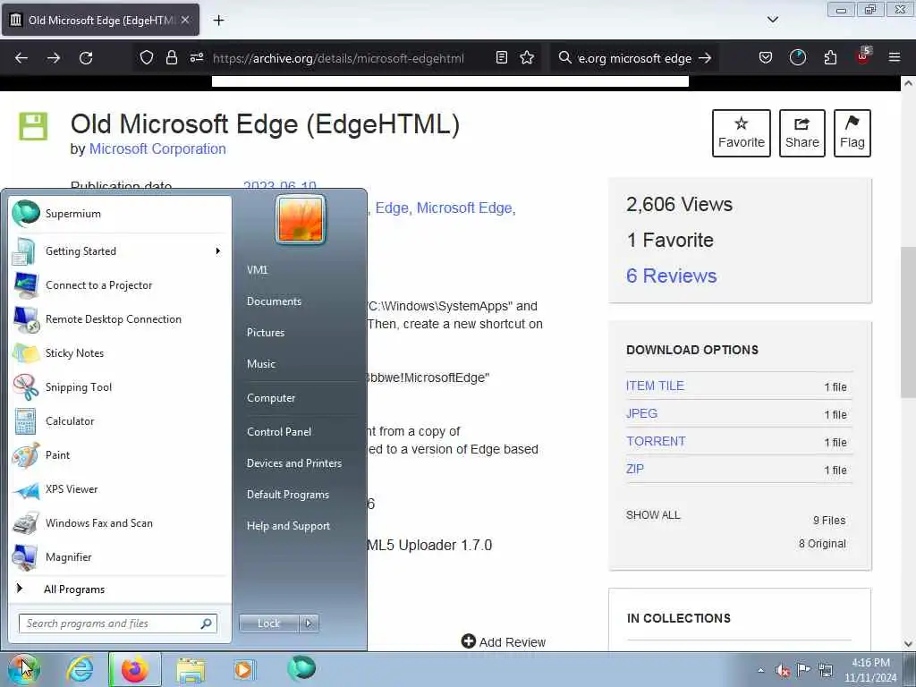Click Internet Explorer taskbar icon

click(80, 669)
